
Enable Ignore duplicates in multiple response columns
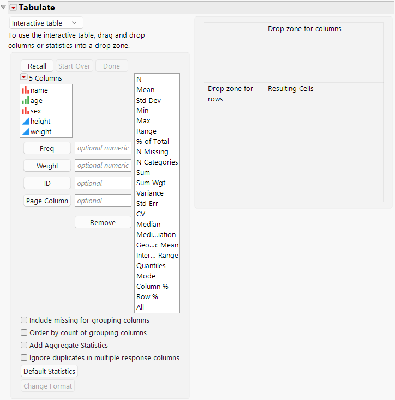click(24, 357)
